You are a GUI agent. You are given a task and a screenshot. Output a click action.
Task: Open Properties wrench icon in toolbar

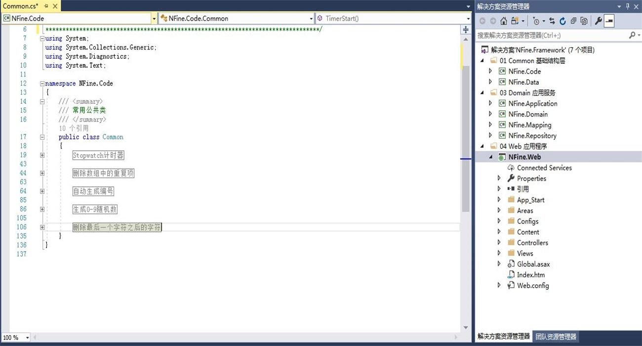coord(598,21)
